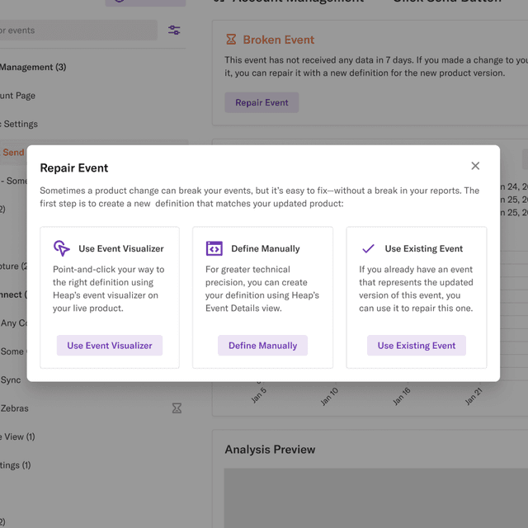Screen dimensions: 528x528
Task: Collapse the Account Management (3) category
Action: pos(33,67)
